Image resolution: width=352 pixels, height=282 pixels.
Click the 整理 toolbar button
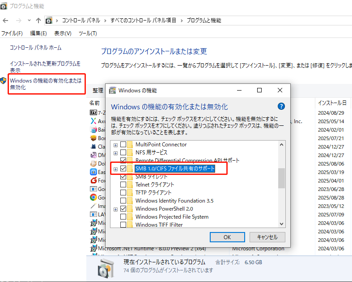tap(98, 90)
